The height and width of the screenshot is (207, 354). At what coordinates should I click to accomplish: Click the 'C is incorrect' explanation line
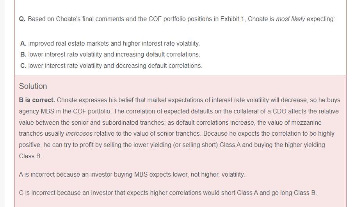[168, 193]
